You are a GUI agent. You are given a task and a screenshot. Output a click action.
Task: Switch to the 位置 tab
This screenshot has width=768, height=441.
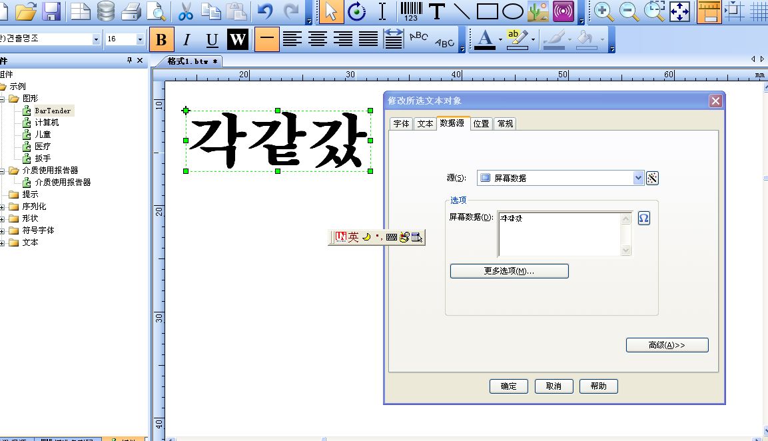tap(481, 123)
